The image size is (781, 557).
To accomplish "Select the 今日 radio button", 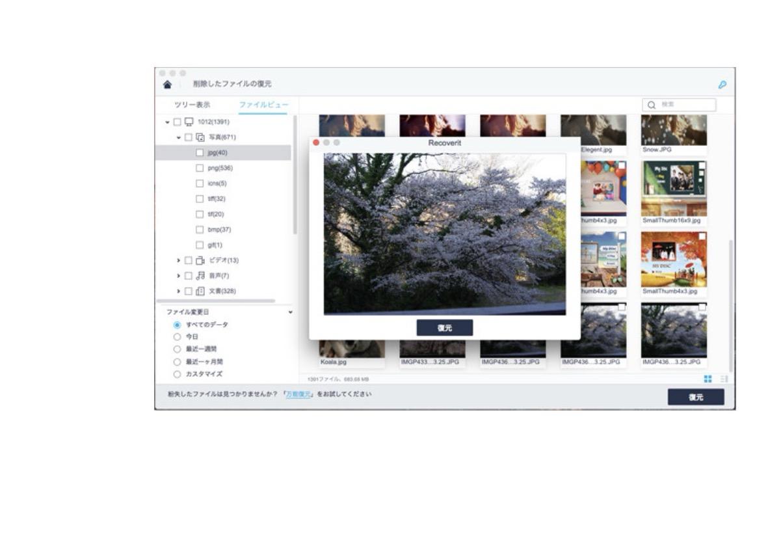I will point(177,336).
